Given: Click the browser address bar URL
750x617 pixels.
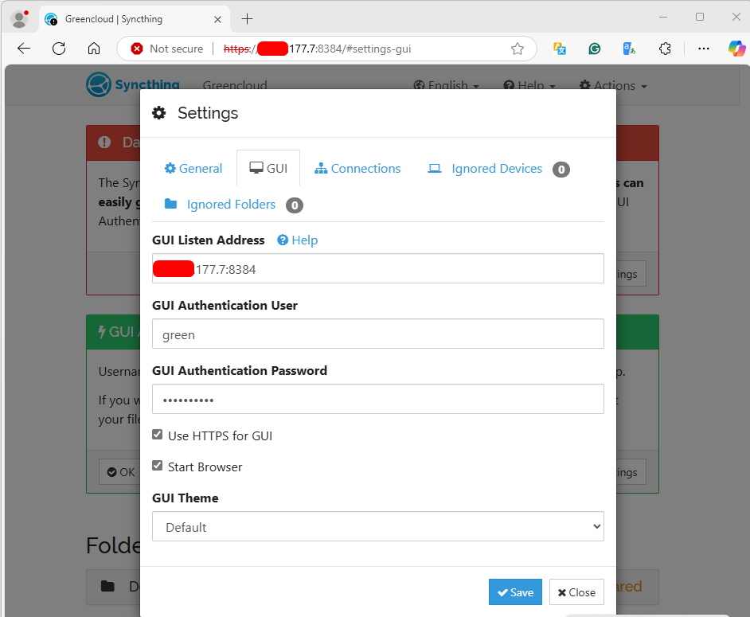Looking at the screenshot, I should (x=318, y=49).
